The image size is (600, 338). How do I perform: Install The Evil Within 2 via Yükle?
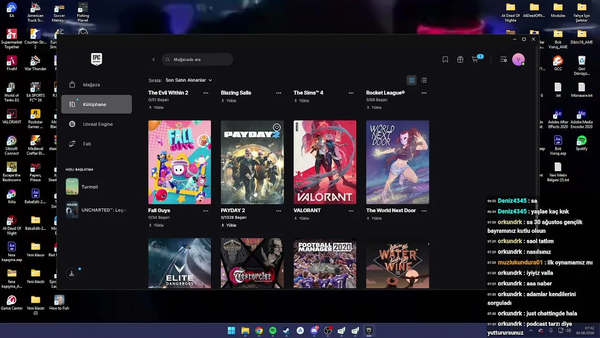(x=156, y=108)
